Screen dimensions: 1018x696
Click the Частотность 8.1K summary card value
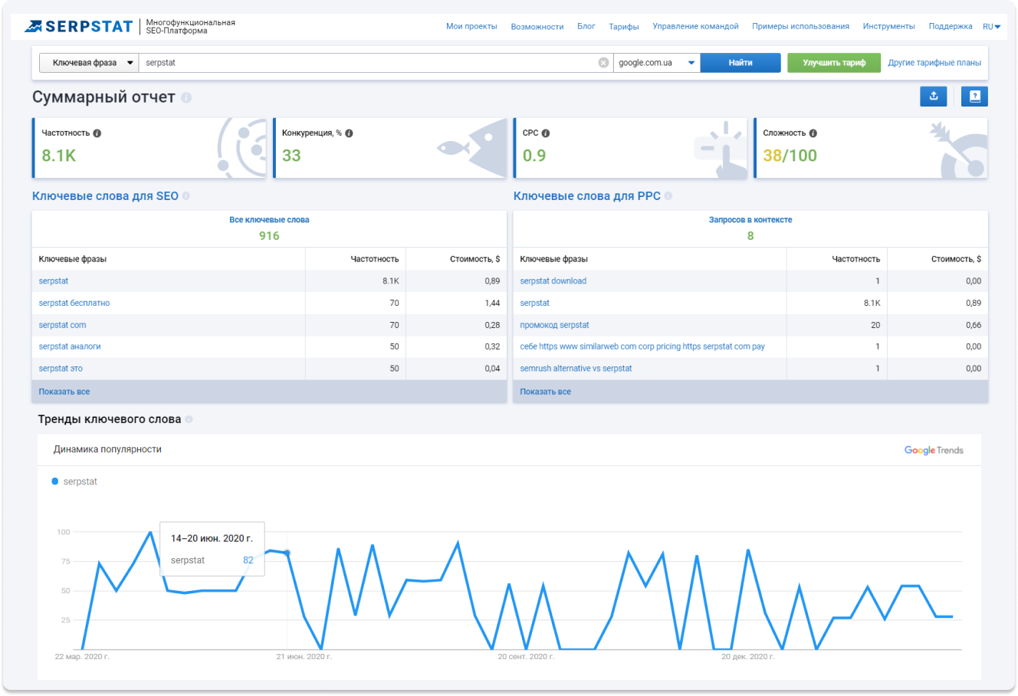(x=59, y=156)
